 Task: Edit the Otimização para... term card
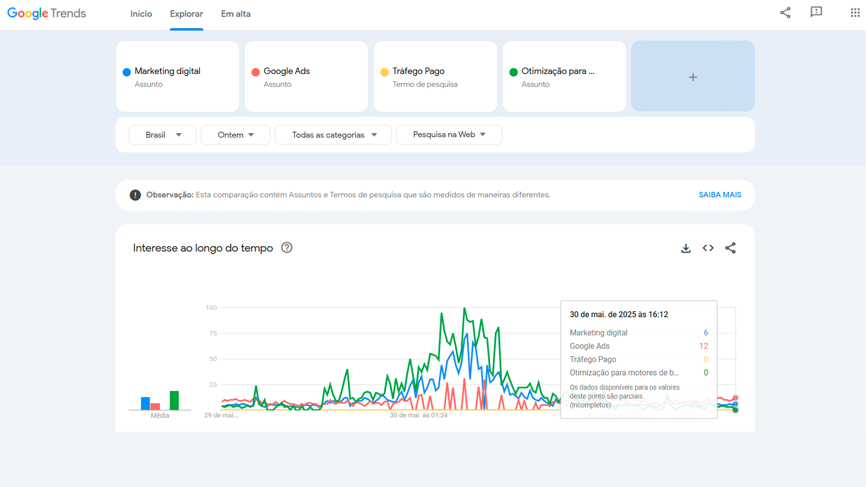click(x=564, y=76)
